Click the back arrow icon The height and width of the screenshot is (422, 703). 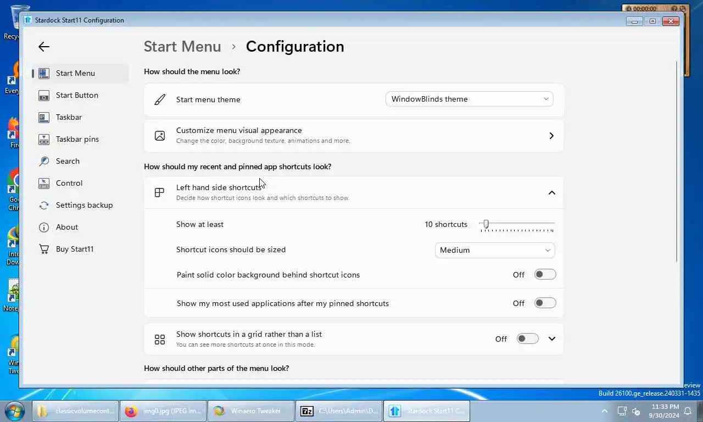44,47
